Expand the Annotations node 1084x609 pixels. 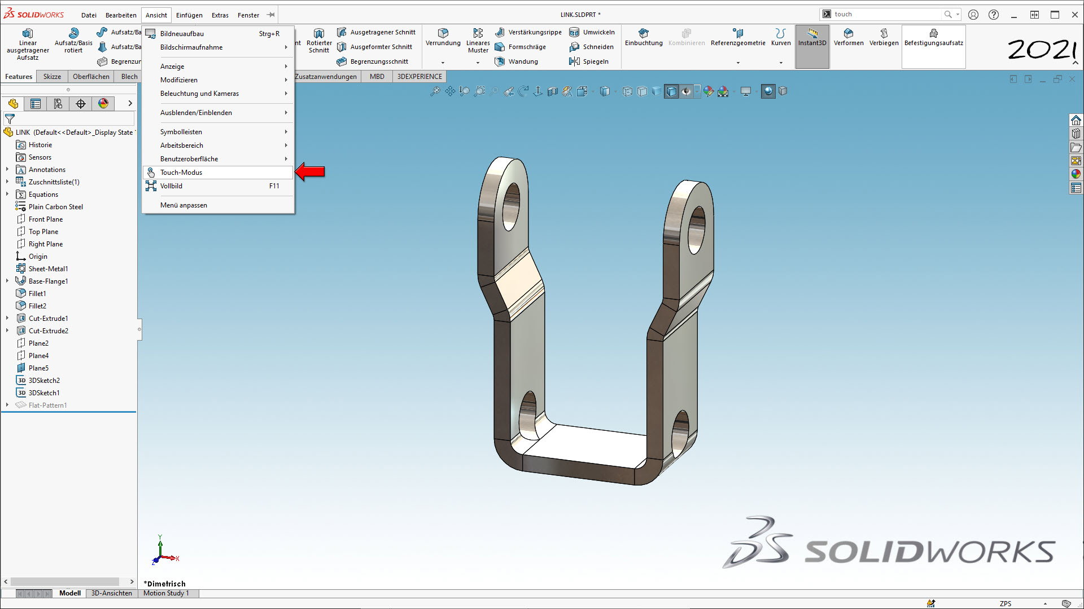[7, 169]
